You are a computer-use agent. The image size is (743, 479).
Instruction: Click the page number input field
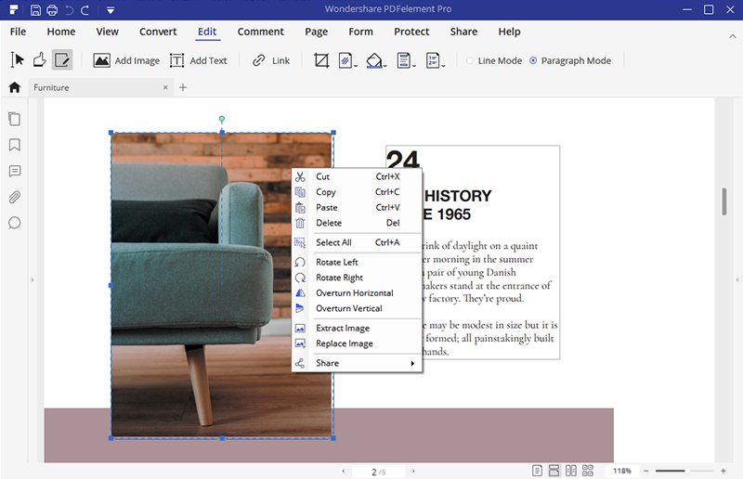tap(379, 472)
